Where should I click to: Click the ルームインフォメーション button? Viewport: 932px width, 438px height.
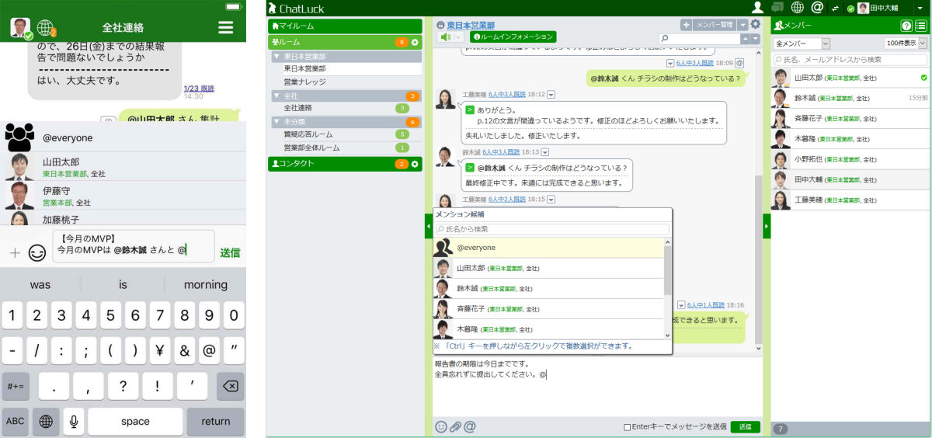[x=513, y=36]
